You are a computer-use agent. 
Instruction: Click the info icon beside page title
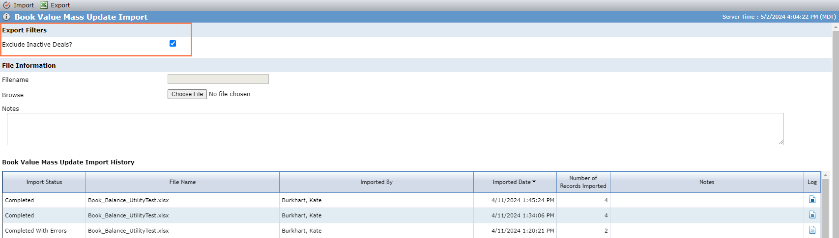tap(7, 17)
